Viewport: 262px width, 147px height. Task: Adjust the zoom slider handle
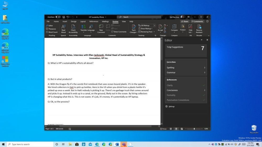(194, 129)
